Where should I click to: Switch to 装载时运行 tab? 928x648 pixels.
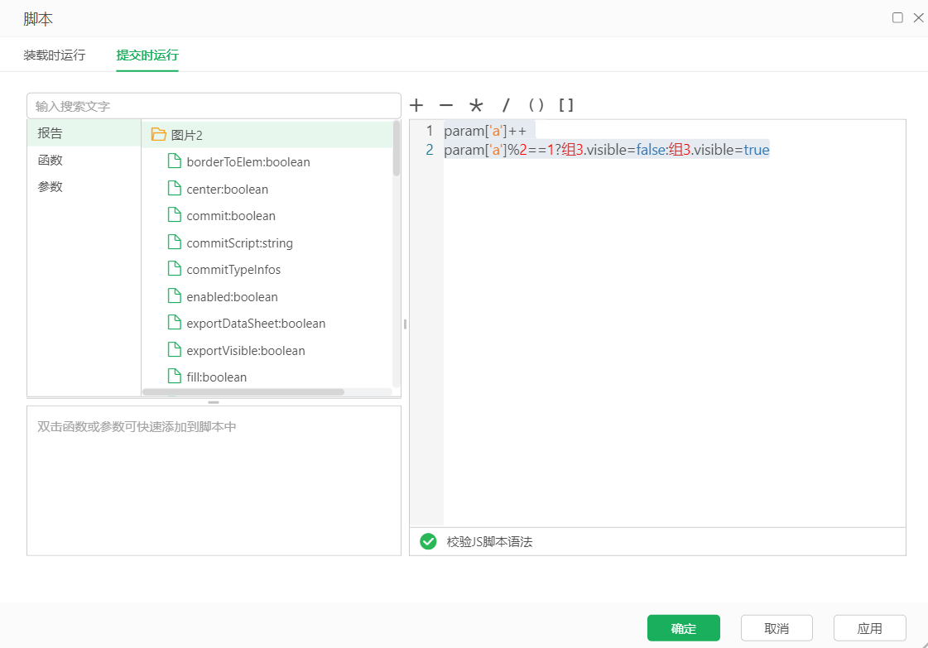click(x=55, y=55)
